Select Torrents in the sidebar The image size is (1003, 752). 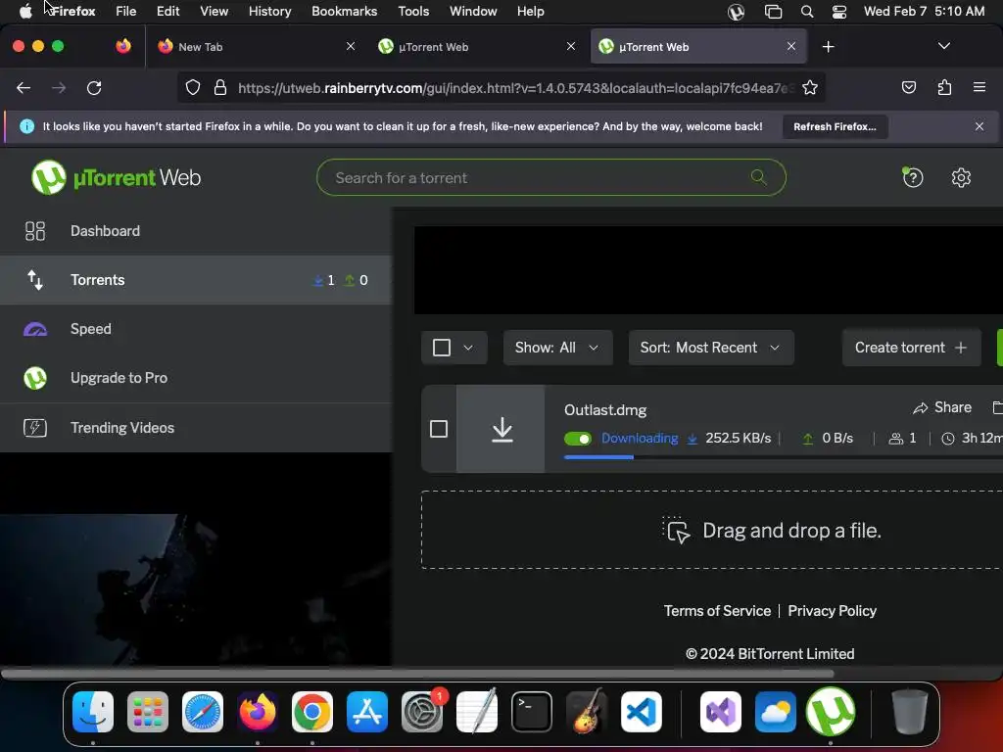pos(196,280)
